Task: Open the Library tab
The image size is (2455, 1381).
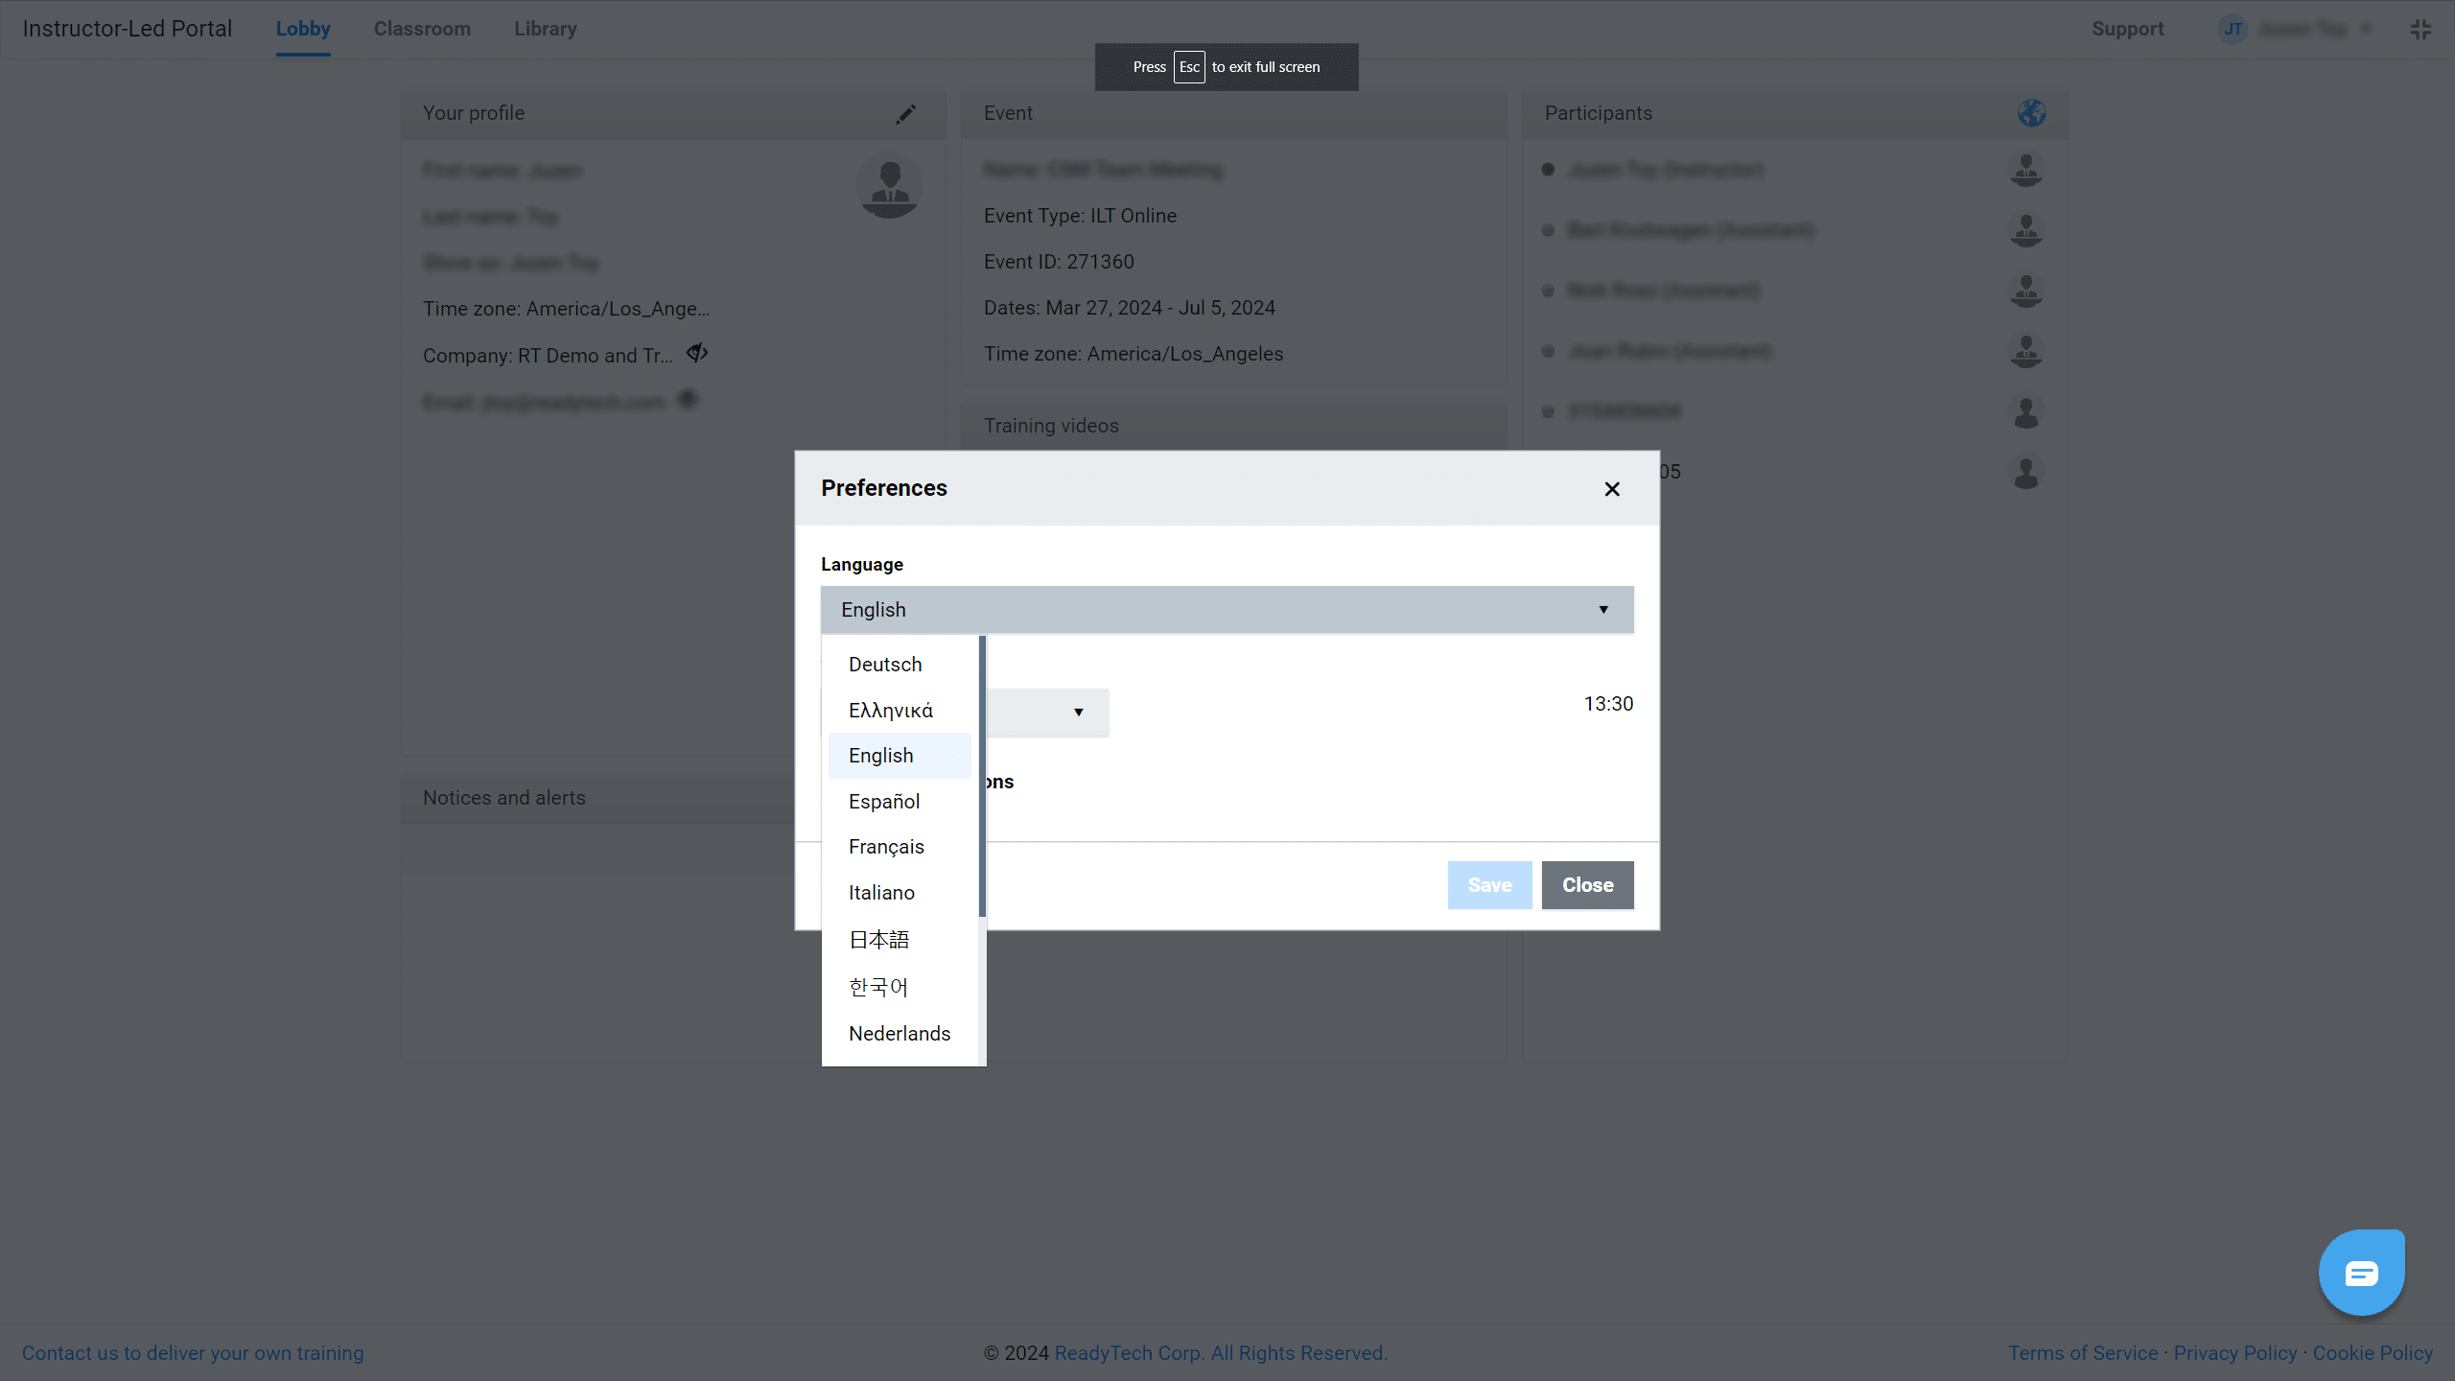Action: pyautogui.click(x=545, y=29)
